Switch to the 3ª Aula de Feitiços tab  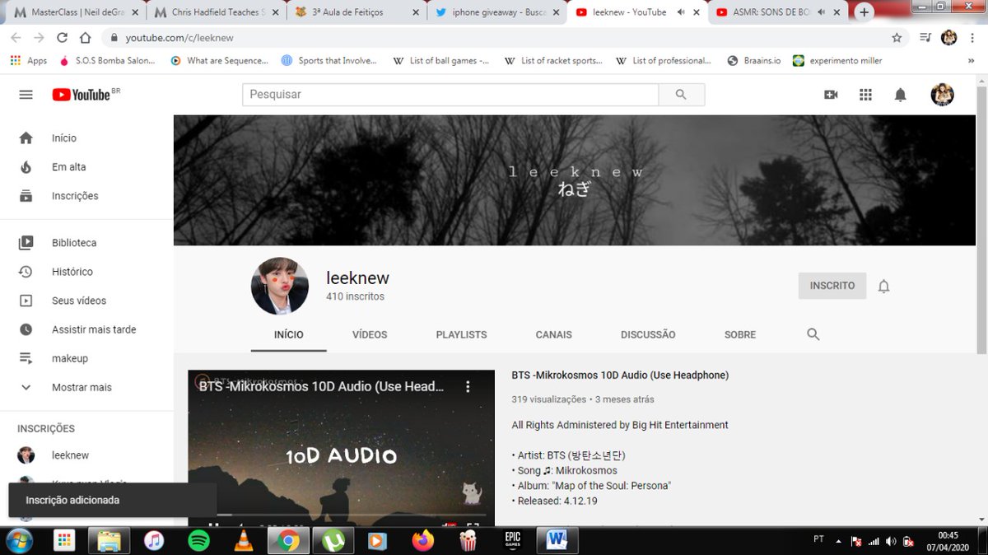pos(357,12)
